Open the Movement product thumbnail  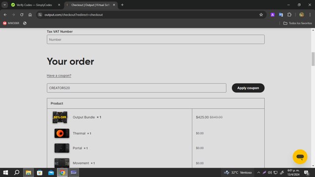[x=62, y=163]
